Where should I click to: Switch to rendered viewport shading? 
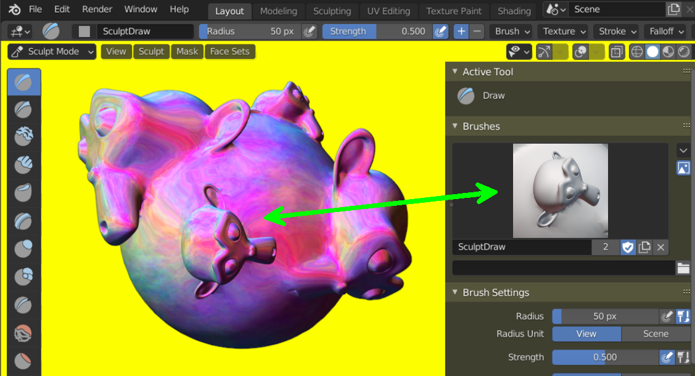pos(684,52)
